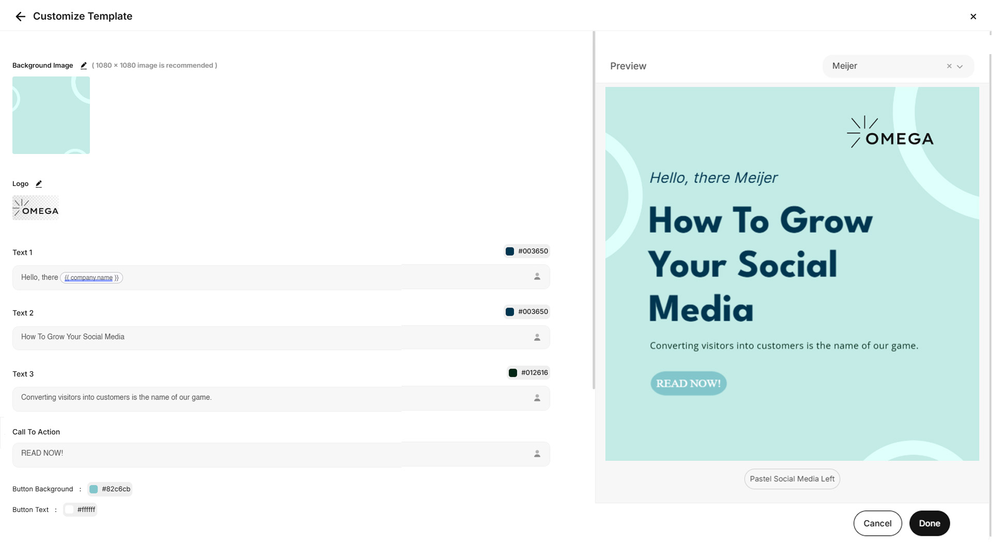
Task: Open Text 3 color picker #012616
Action: click(528, 373)
